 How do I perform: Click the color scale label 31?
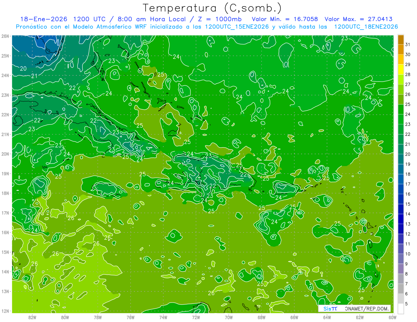pos(408,45)
